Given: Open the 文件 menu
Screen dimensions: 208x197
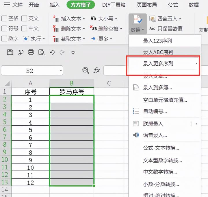Looking at the screenshot, I should (x=18, y=5).
